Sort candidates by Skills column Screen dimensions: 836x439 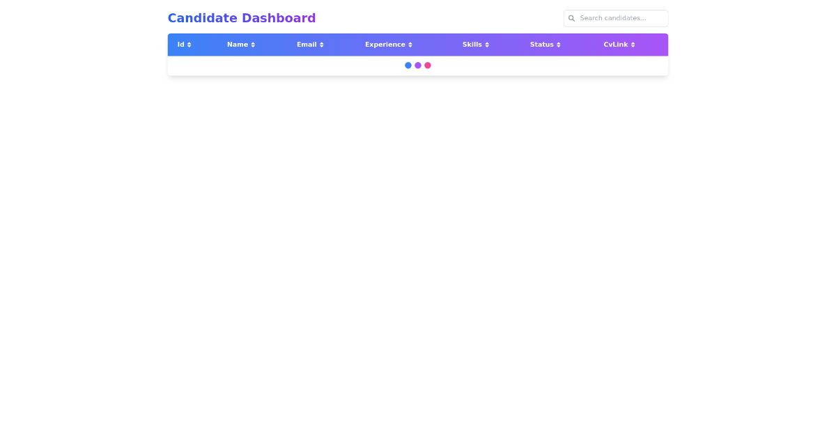tap(476, 45)
